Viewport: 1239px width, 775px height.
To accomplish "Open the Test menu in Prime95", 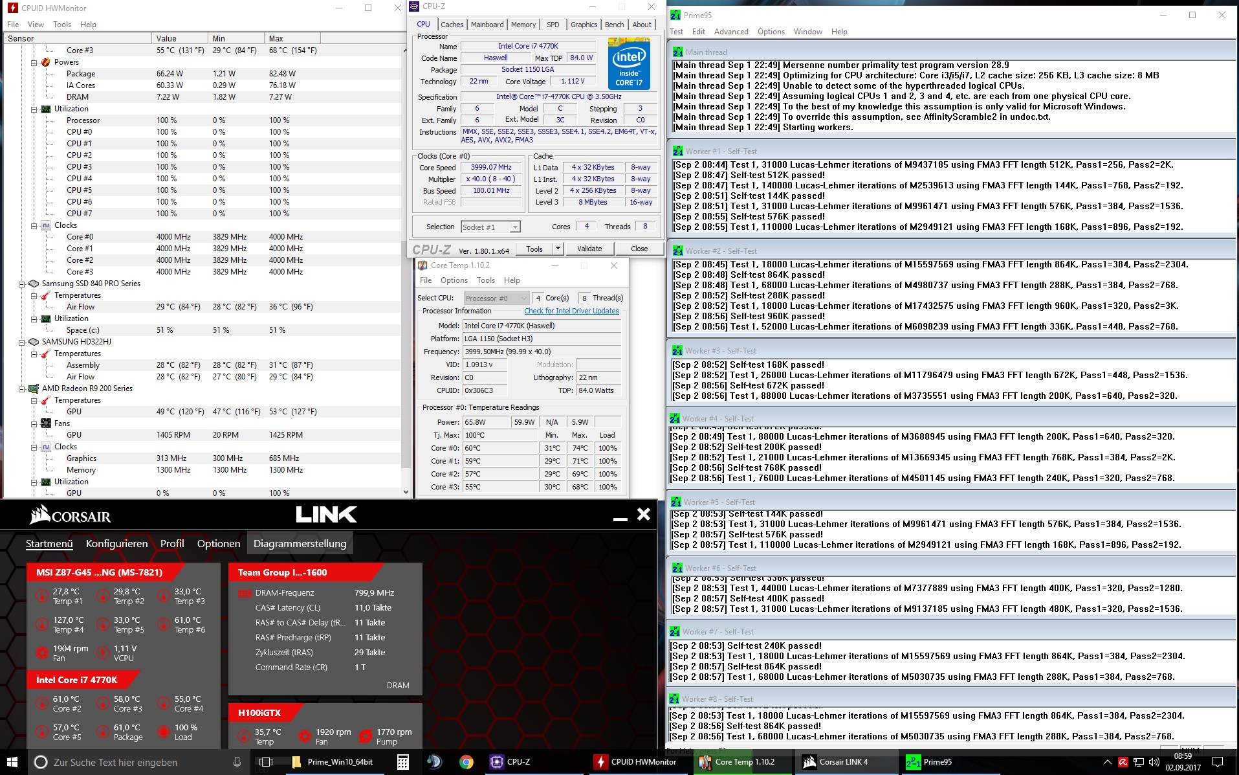I will point(677,31).
